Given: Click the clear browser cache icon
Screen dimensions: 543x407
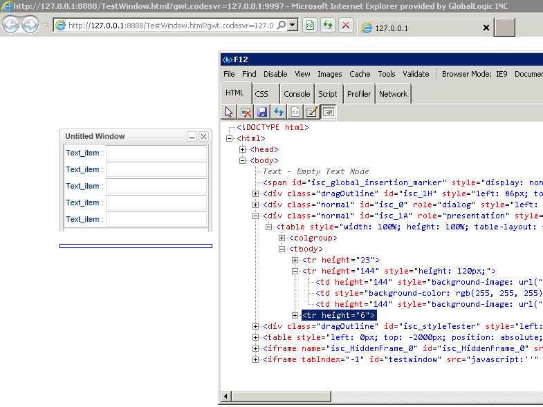Looking at the screenshot, I should tap(246, 112).
